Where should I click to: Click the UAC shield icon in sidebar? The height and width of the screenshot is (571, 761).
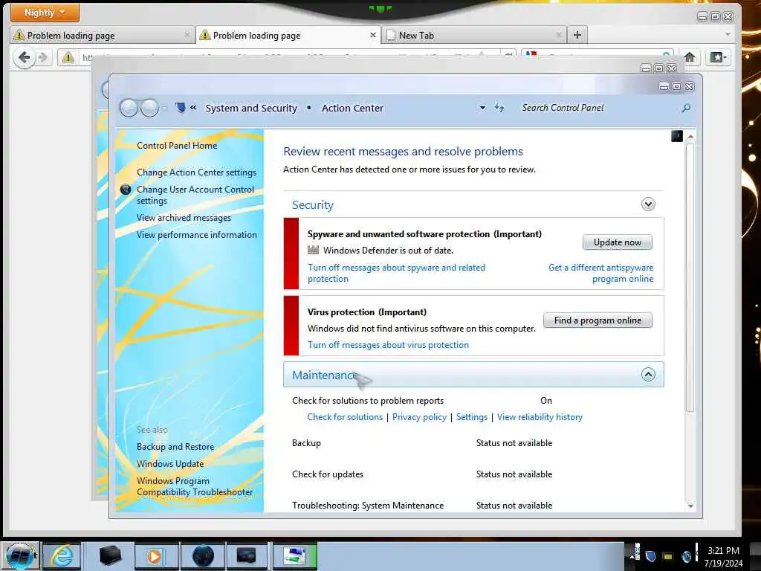pyautogui.click(x=126, y=190)
